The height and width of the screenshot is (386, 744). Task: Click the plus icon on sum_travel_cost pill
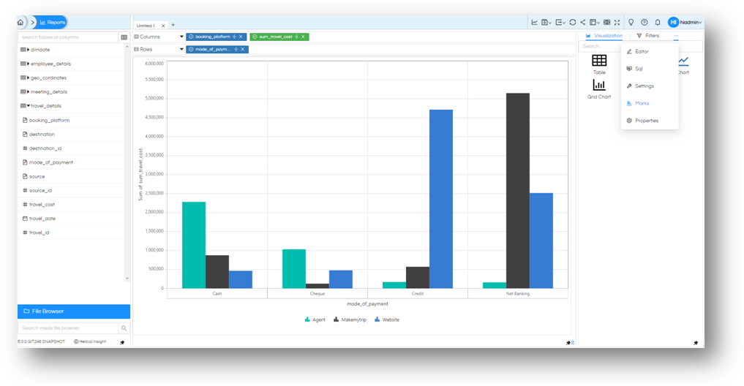(296, 37)
